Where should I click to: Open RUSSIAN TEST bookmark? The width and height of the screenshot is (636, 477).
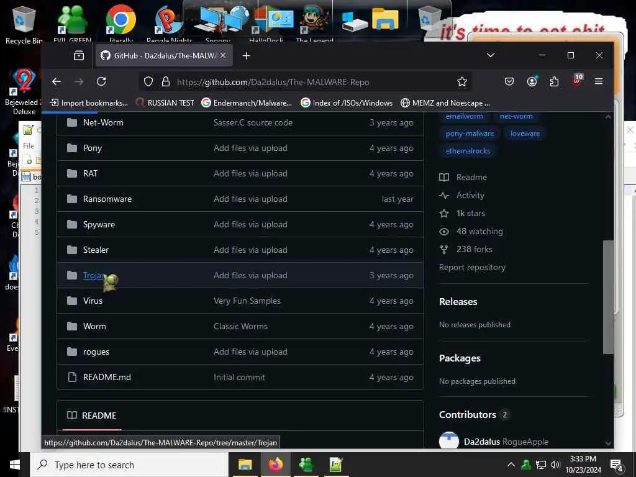(165, 103)
